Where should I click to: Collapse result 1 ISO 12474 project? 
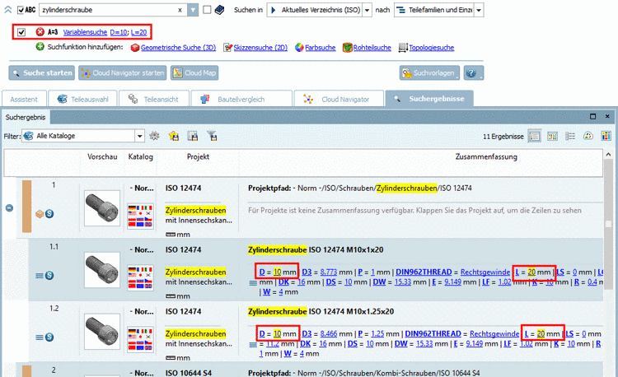coord(9,207)
